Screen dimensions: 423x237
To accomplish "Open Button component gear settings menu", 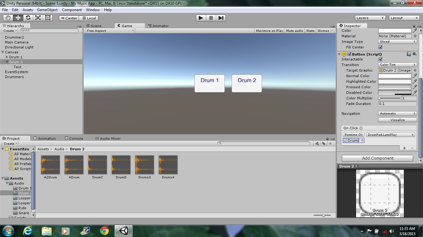I will [414, 54].
